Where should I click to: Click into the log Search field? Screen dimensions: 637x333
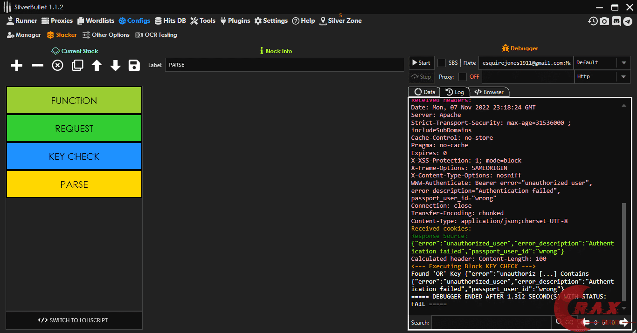[x=491, y=322]
